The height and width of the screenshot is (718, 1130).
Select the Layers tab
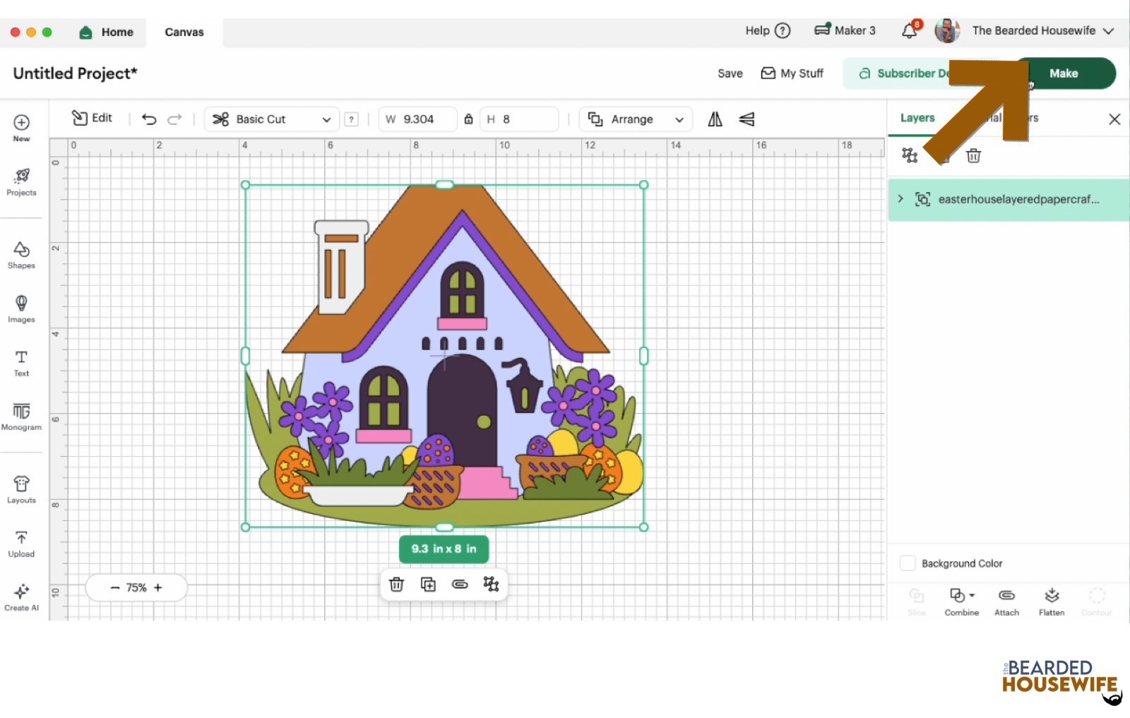point(917,118)
